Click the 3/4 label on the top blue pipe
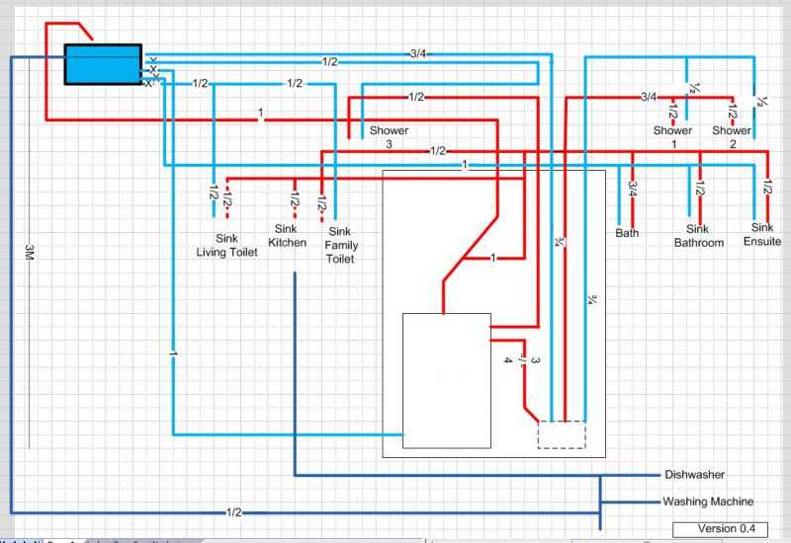This screenshot has width=791, height=543. tap(418, 53)
